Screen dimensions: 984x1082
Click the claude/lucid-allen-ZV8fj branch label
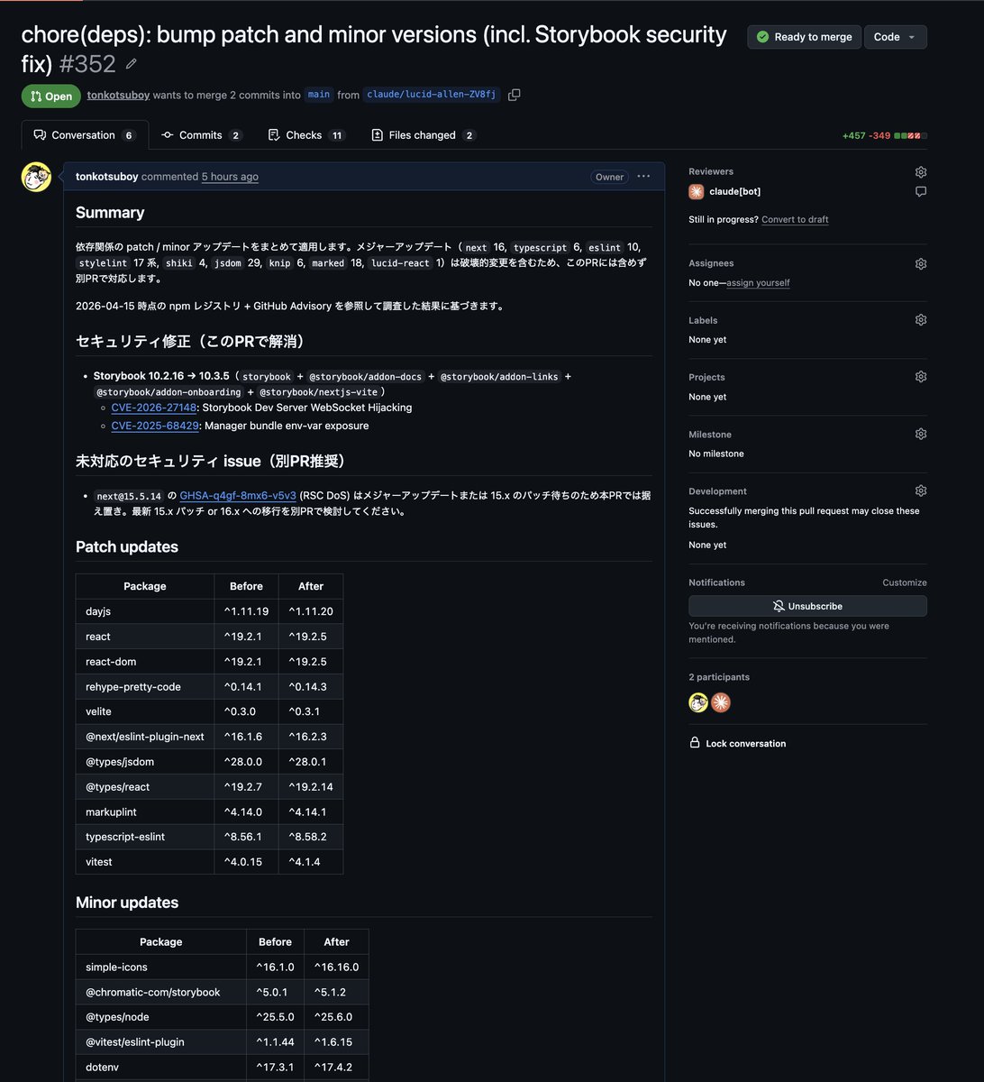pos(432,95)
